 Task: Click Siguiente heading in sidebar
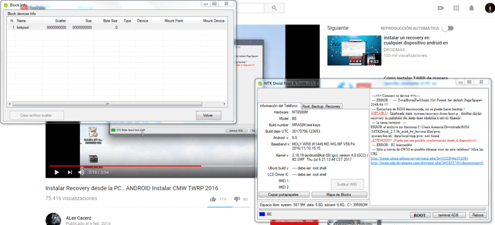(x=338, y=28)
